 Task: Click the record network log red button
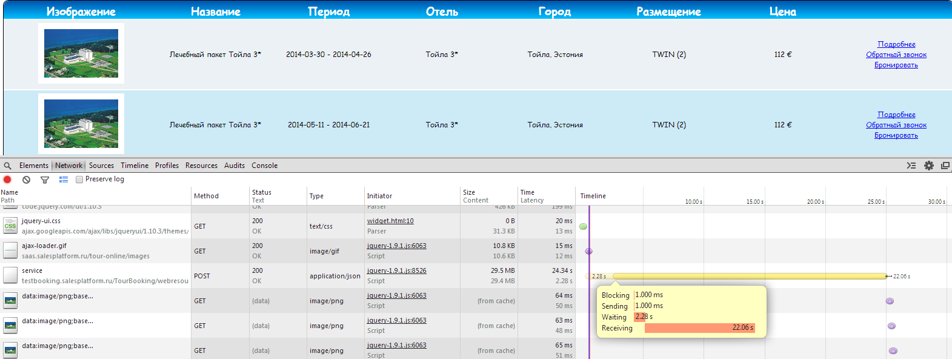(7, 180)
